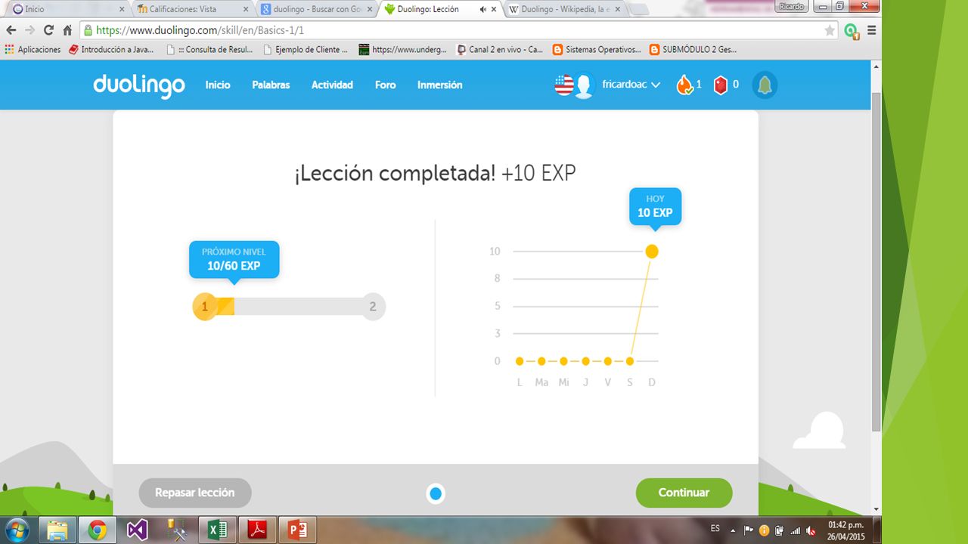Viewport: 968px width, 544px height.
Task: Open Palabras in the navigation
Action: [271, 85]
